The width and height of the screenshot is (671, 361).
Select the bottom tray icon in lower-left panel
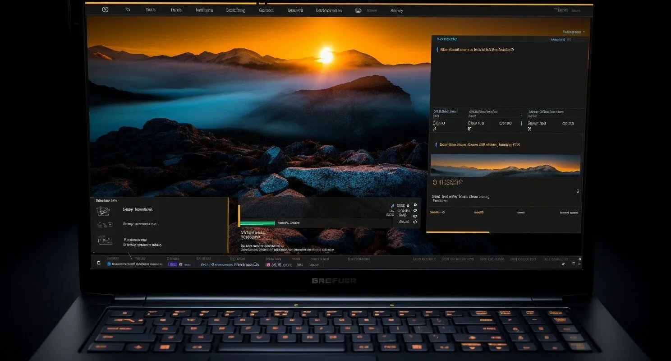coord(104,240)
